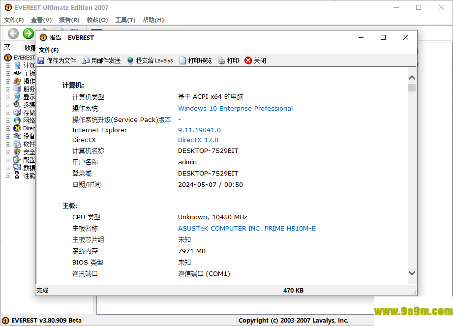
Task: Switch to the 收藏 tab beside 菜单
Action: pos(30,47)
